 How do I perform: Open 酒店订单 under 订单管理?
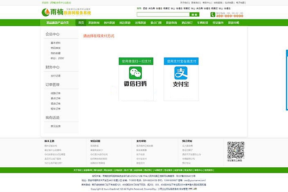coord(55,104)
